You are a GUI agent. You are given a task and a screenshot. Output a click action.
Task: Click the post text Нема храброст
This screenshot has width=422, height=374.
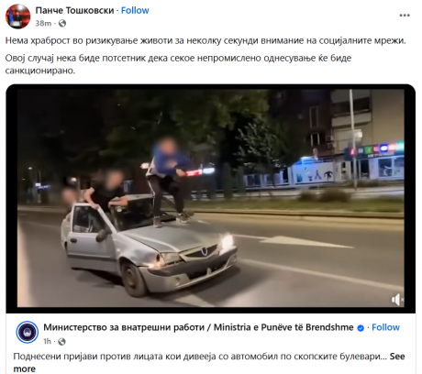(x=205, y=40)
